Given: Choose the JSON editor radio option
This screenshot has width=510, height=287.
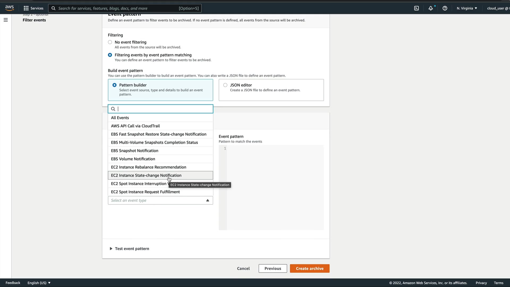Looking at the screenshot, I should [225, 85].
